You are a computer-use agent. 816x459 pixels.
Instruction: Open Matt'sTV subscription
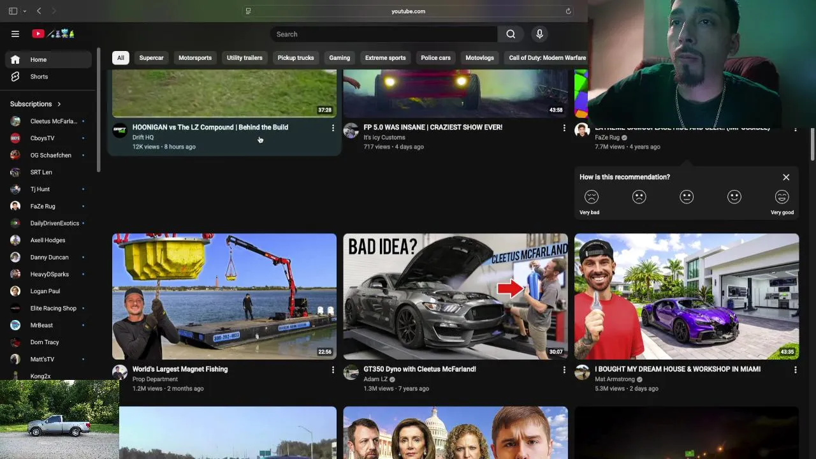[48, 360]
